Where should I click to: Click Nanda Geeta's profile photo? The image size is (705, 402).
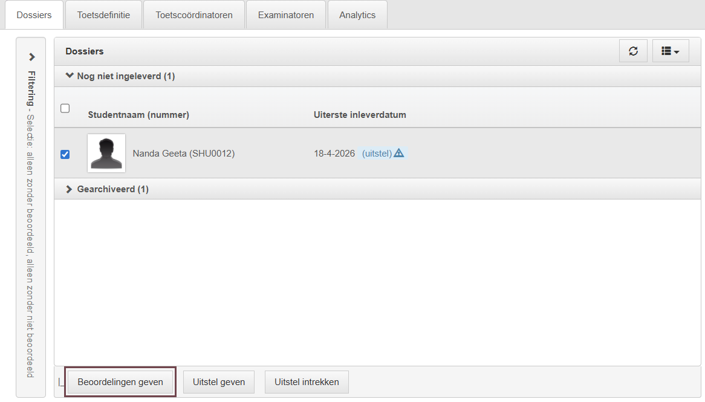(106, 154)
